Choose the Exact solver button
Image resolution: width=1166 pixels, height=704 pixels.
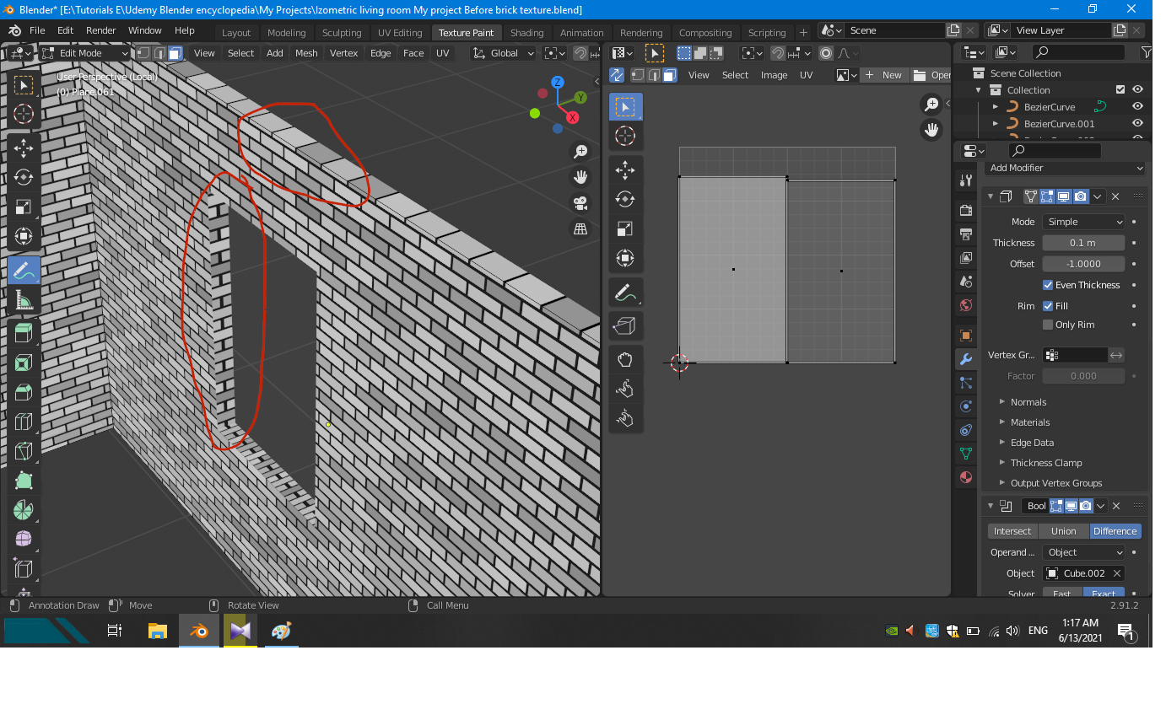click(x=1104, y=593)
